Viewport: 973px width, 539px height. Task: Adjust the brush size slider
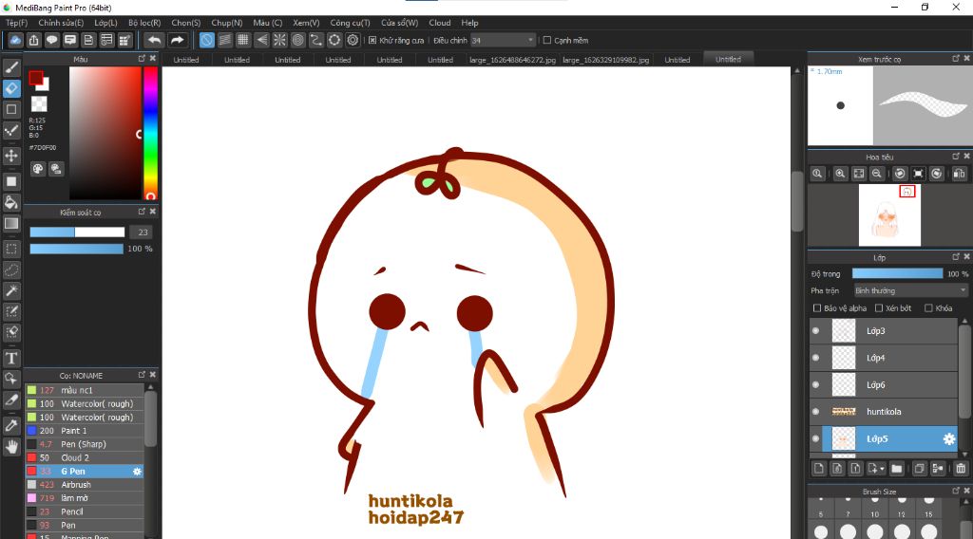click(78, 232)
